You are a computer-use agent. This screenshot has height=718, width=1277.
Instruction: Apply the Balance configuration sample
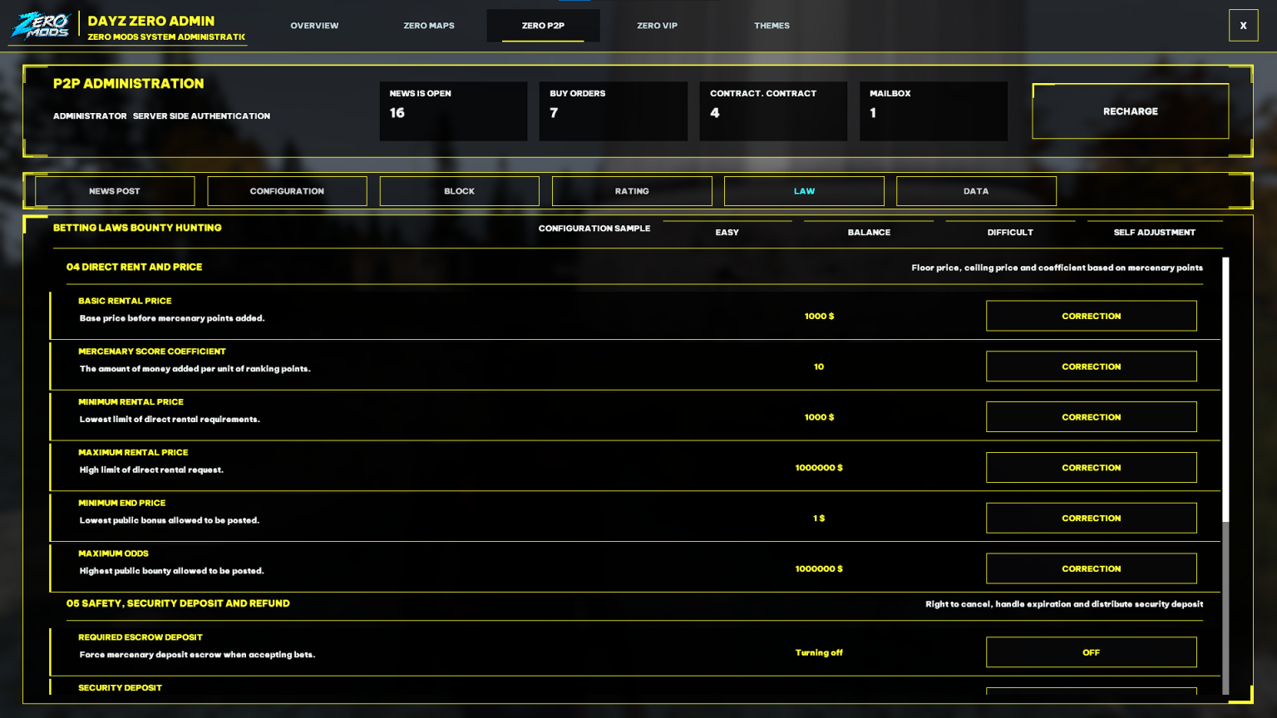coord(869,232)
